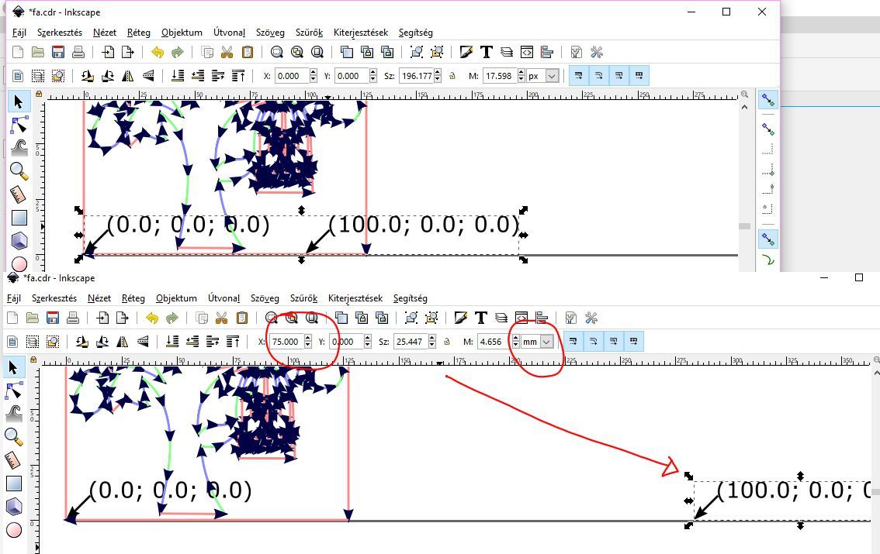Viewport: 880px width, 554px height.
Task: Open XML editor icon in top window
Action: click(527, 53)
